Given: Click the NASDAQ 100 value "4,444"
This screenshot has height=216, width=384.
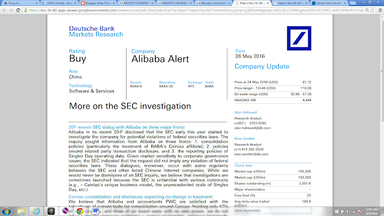Looking at the screenshot, I should [307, 100].
